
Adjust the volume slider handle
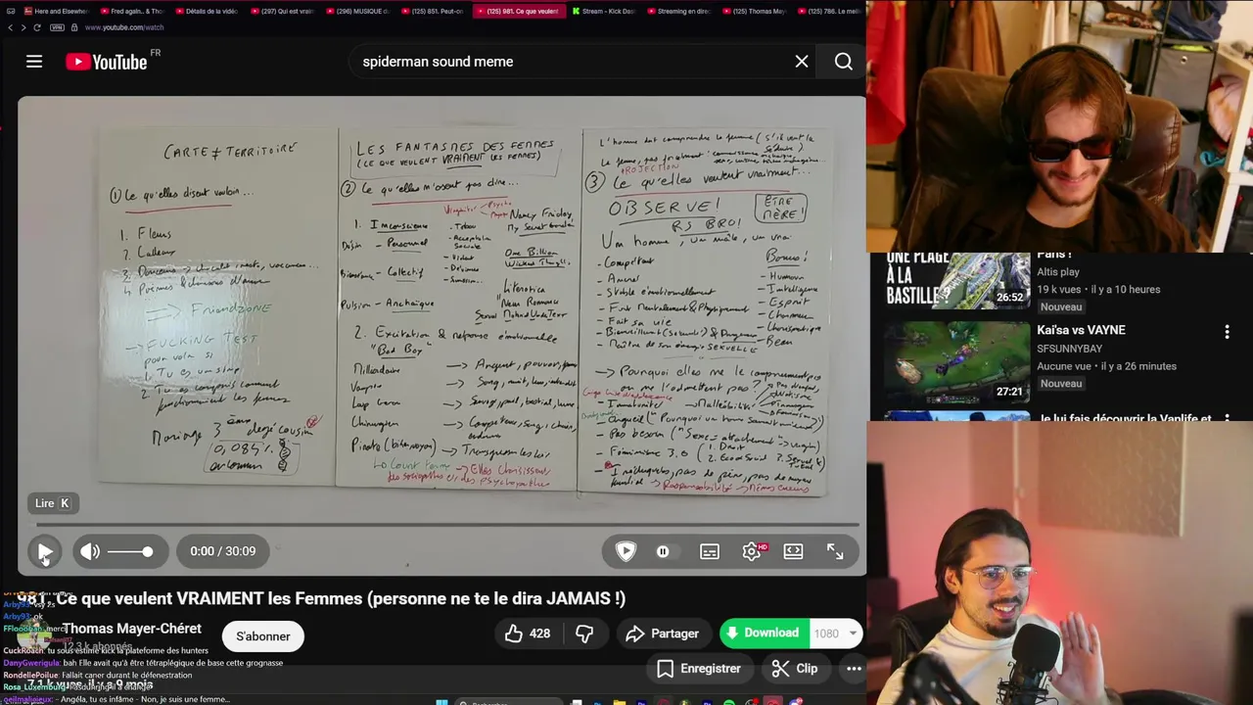click(x=147, y=551)
